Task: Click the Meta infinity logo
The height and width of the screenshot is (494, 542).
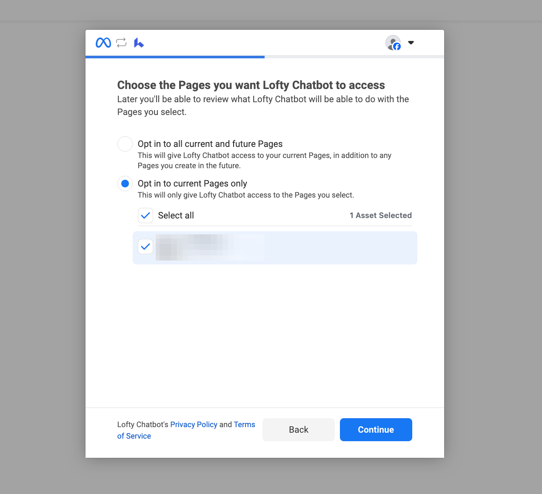Action: [x=103, y=43]
